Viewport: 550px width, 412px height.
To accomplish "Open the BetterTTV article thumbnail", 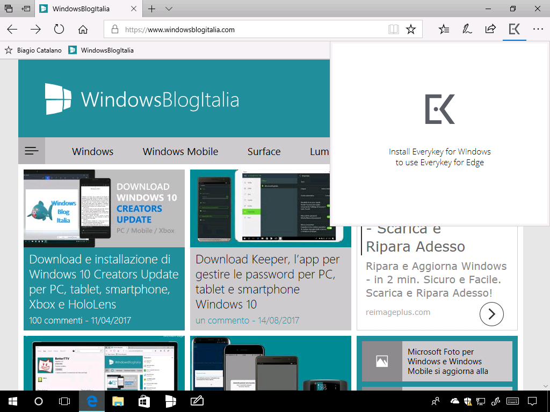I will (104, 363).
